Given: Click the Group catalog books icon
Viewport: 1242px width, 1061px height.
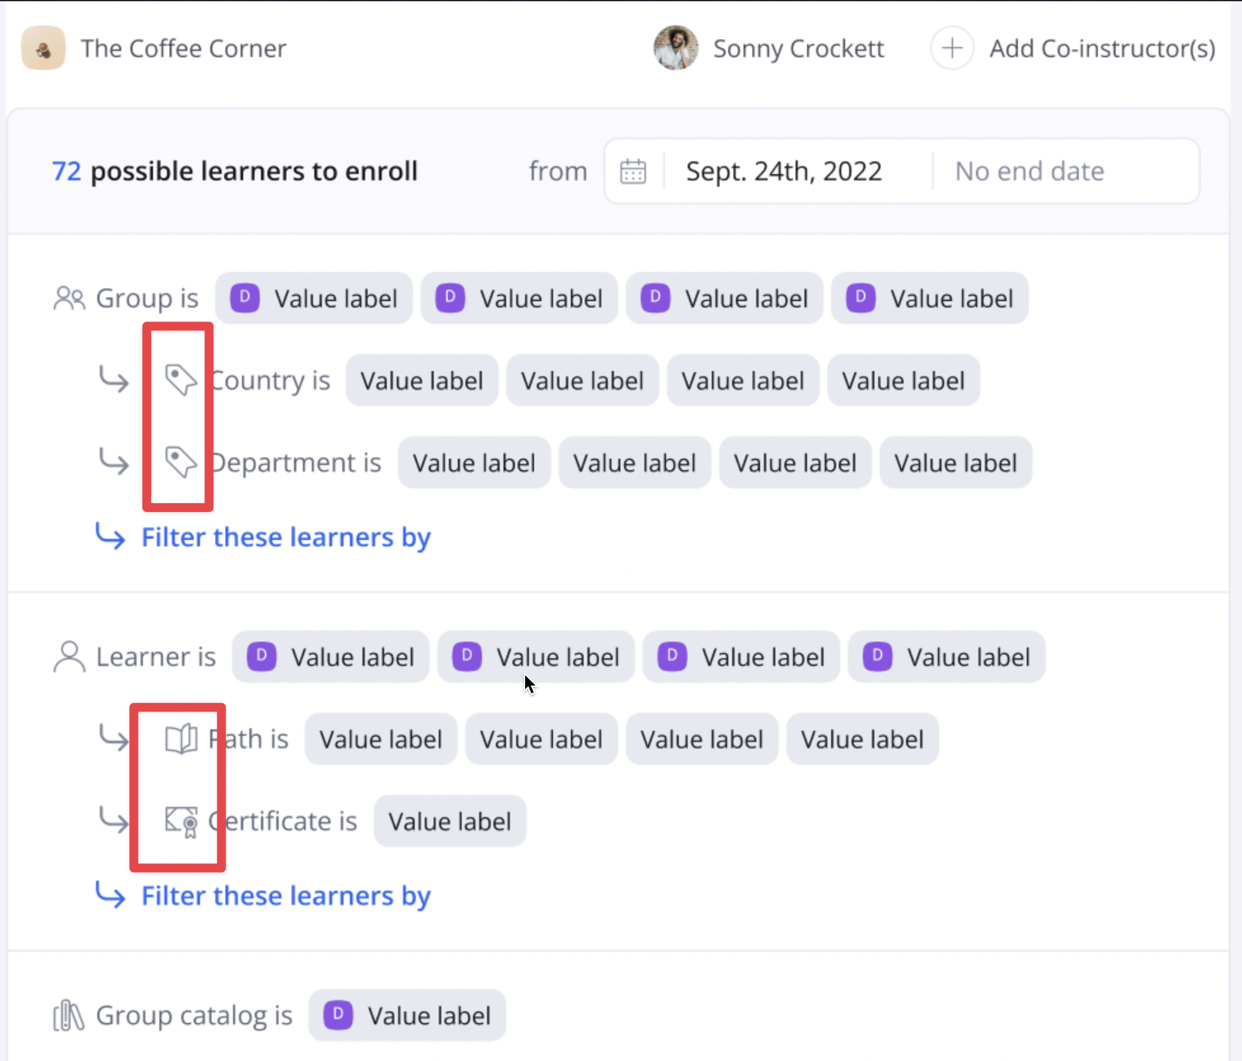Looking at the screenshot, I should [x=69, y=1015].
